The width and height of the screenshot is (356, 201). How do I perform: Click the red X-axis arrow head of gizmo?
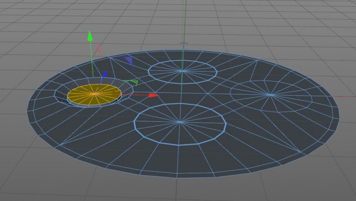click(154, 95)
